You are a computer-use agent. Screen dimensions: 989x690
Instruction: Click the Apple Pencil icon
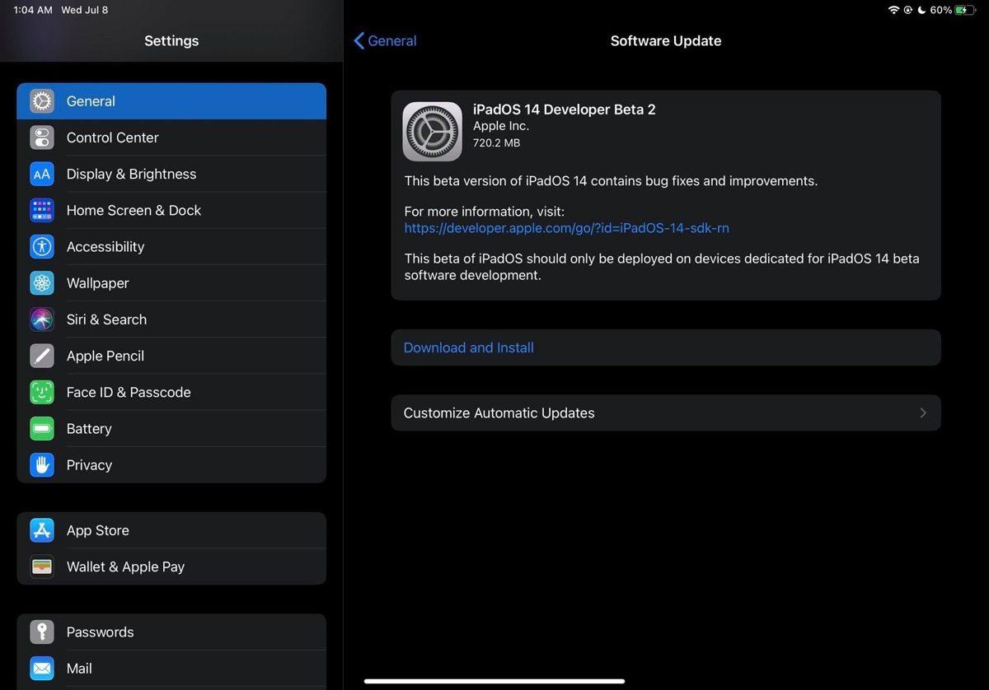point(42,356)
